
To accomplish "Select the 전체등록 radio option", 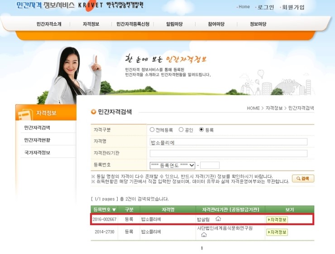I will [152, 129].
